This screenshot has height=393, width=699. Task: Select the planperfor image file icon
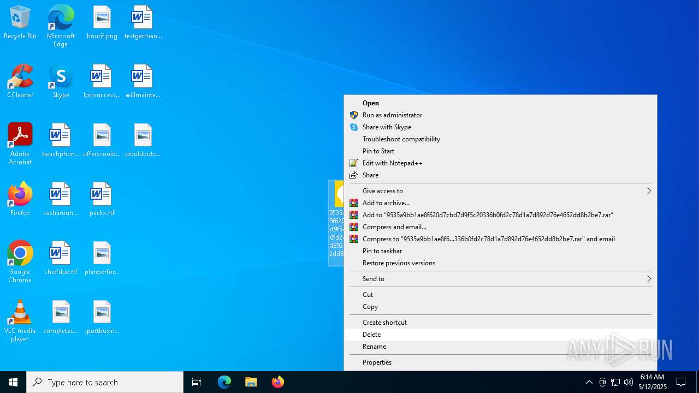pos(102,259)
